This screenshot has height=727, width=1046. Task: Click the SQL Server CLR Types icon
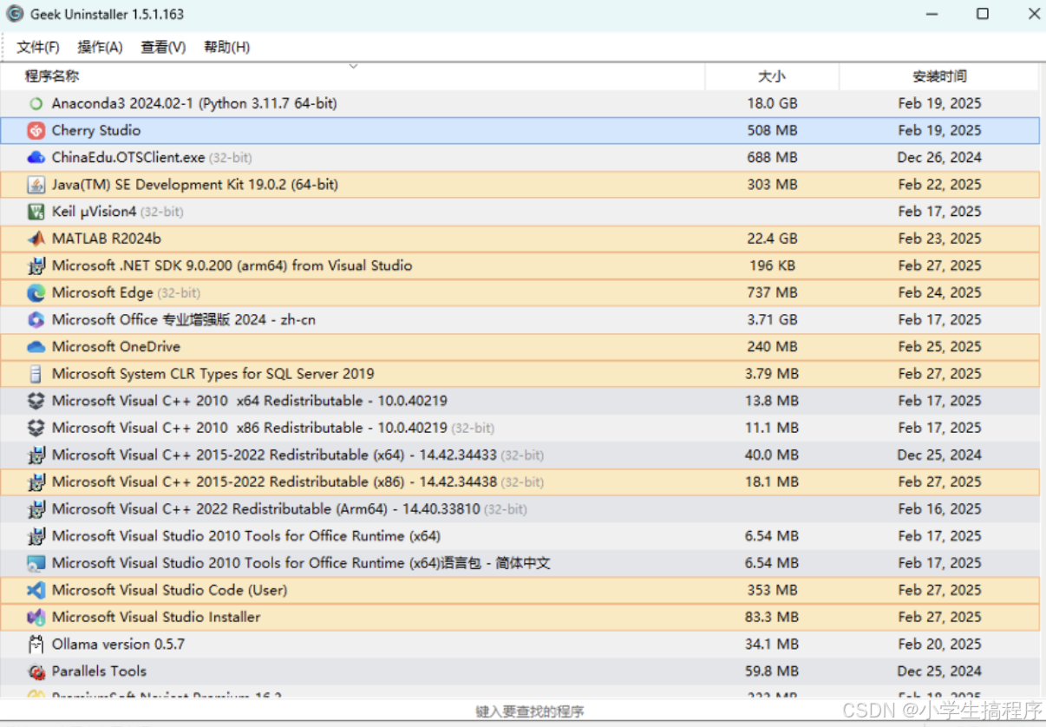pos(36,374)
